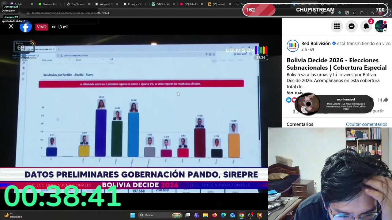The height and width of the screenshot is (220, 392).
Task: Click the love heart reaction icon
Action: point(294,100)
